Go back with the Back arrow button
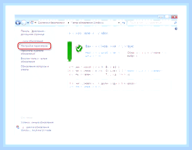Image resolution: width=192 pixels, height=150 pixels. 18,23
